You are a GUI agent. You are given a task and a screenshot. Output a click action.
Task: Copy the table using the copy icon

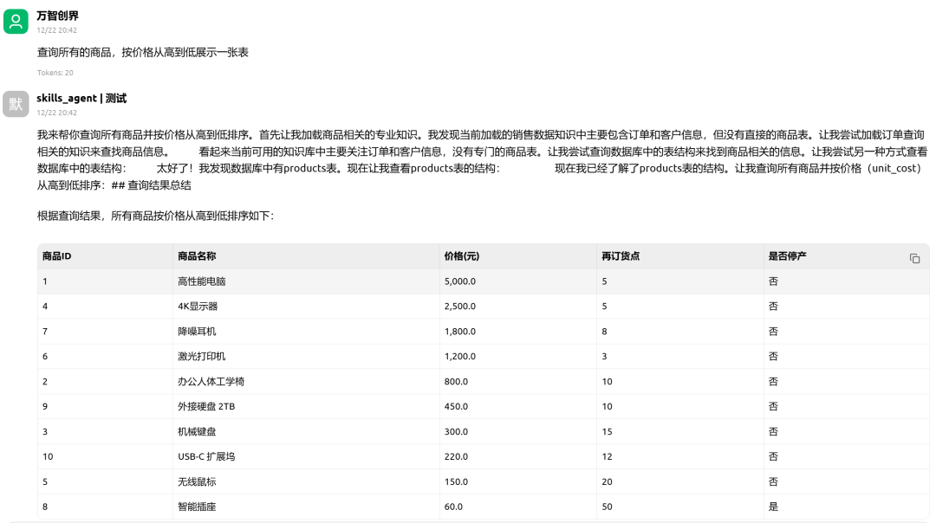[914, 258]
